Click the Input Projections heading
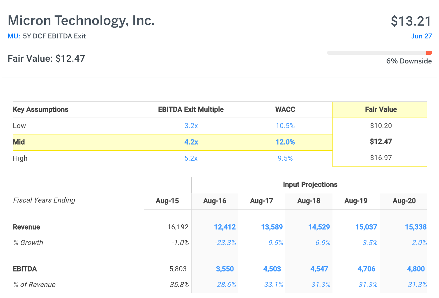Image resolution: width=439 pixels, height=298 pixels. click(310, 185)
